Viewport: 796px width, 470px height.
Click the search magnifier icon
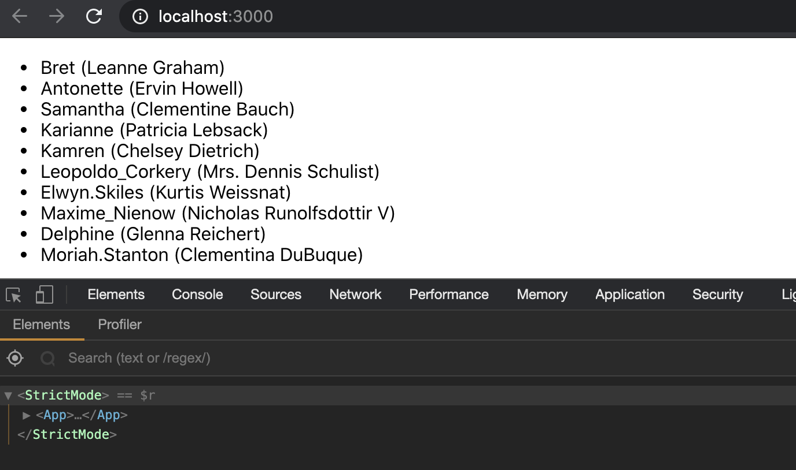(x=47, y=359)
